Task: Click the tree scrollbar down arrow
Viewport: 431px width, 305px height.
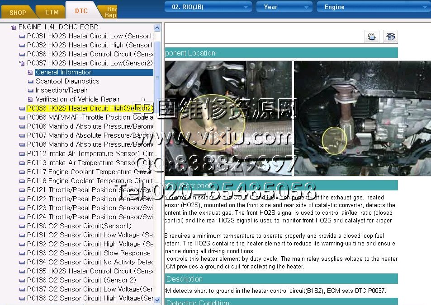Action: click(x=157, y=300)
